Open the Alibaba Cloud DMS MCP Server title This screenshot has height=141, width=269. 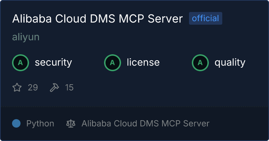[97, 19]
